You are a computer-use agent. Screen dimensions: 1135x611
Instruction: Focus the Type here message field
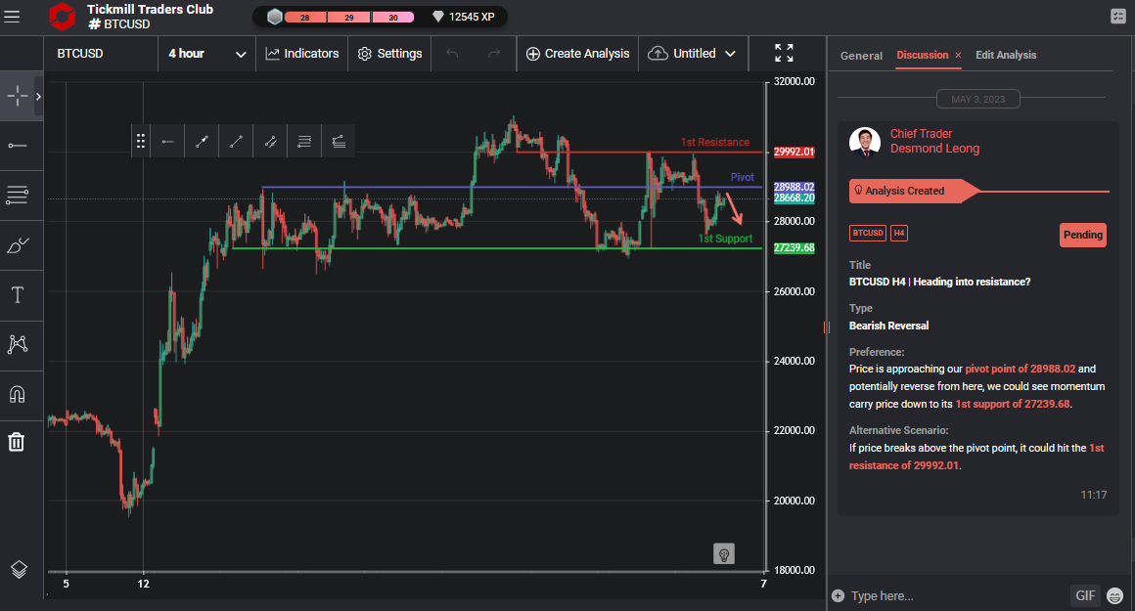(956, 595)
